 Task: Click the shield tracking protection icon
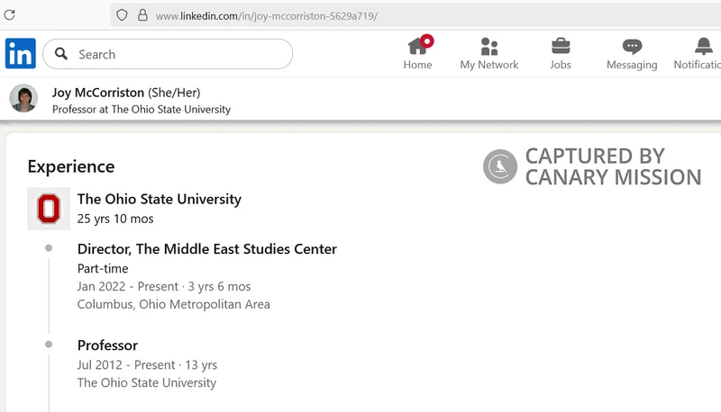(122, 15)
